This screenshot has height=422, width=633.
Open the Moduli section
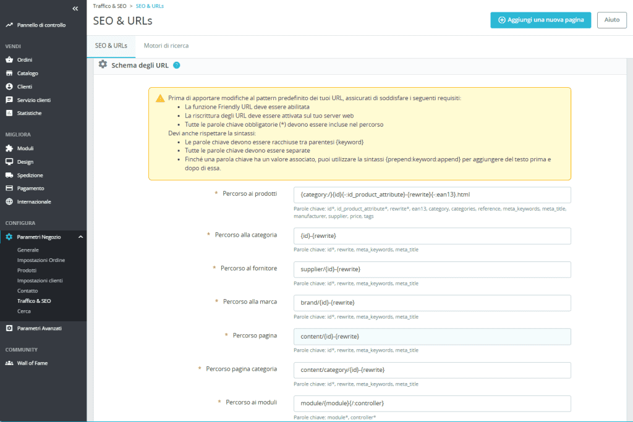click(26, 148)
